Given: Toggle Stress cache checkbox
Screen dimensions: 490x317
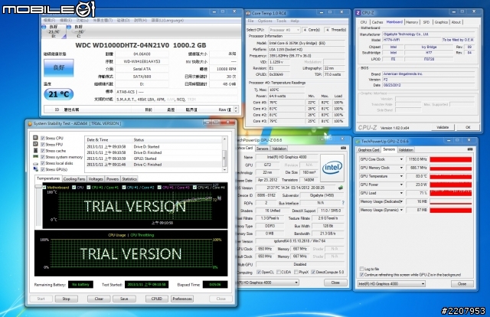Looking at the screenshot, I should (x=43, y=150).
